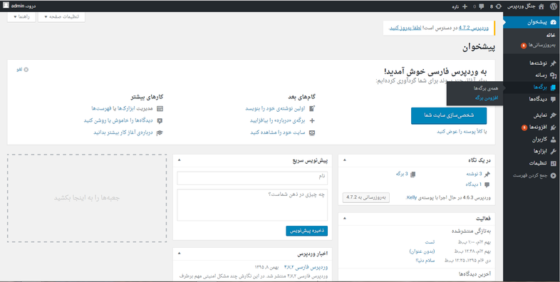Click the 'شخصی‌سازی سایت شما' button
Screen dimensions: 560x282
coord(449,115)
